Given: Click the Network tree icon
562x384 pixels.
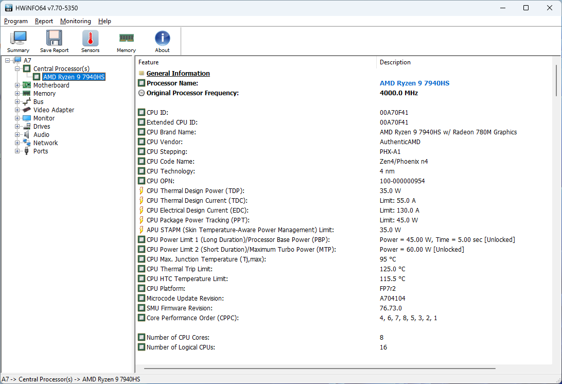Looking at the screenshot, I should [x=27, y=143].
